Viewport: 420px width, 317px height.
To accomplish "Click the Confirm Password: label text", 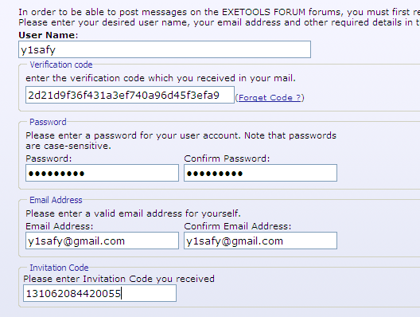I will [227, 158].
